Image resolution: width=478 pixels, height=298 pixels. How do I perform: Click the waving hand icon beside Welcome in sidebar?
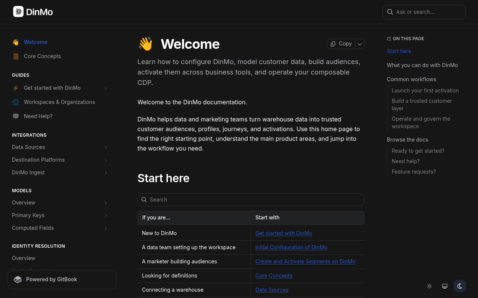[16, 42]
